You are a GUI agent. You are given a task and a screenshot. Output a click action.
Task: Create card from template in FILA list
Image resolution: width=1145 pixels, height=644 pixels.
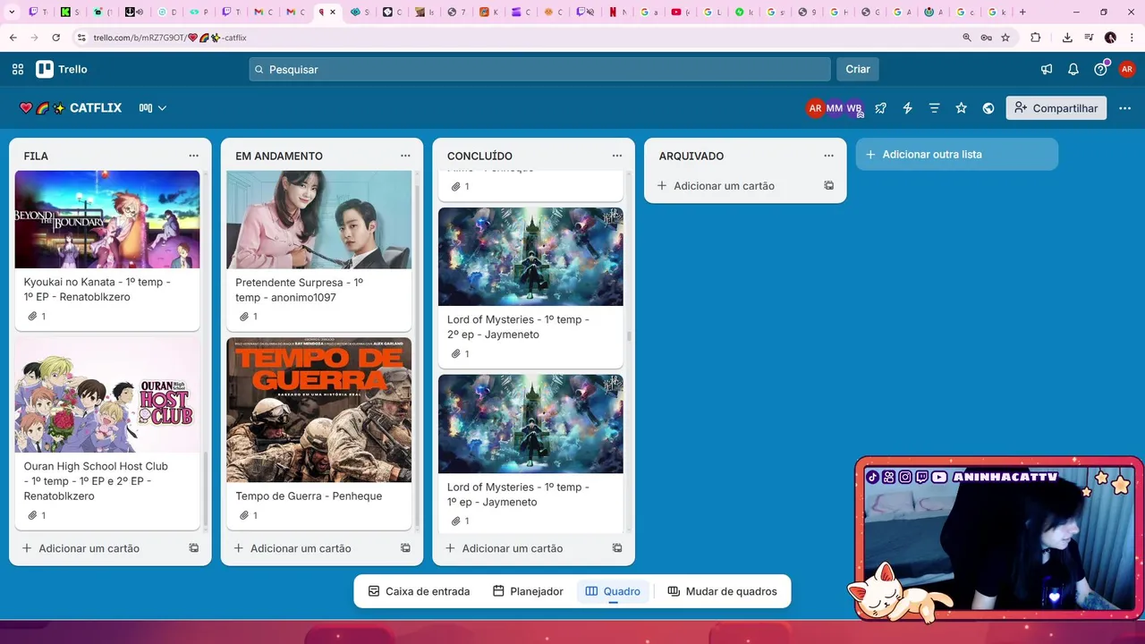193,548
